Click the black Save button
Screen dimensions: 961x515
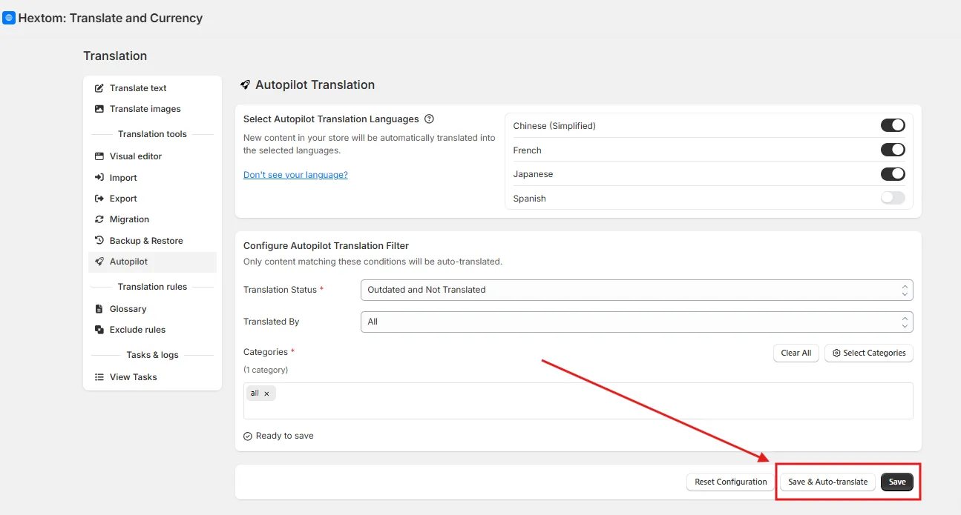click(x=897, y=482)
